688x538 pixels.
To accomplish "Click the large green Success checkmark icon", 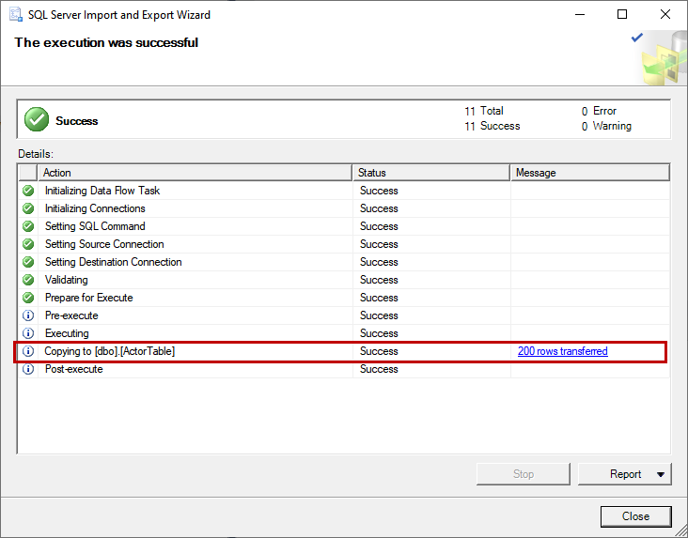I will click(x=37, y=119).
